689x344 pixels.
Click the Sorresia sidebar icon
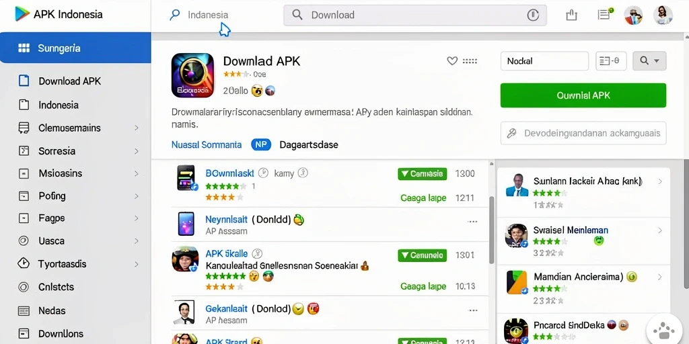pos(24,151)
